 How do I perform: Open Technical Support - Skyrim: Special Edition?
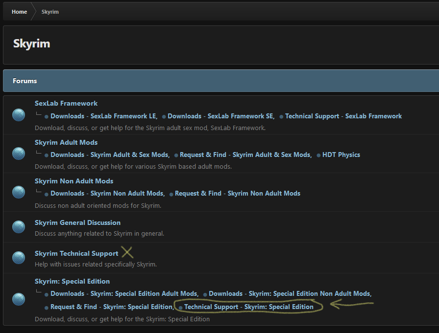coord(248,307)
